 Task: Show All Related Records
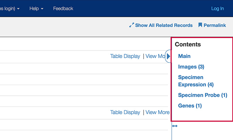point(164,25)
